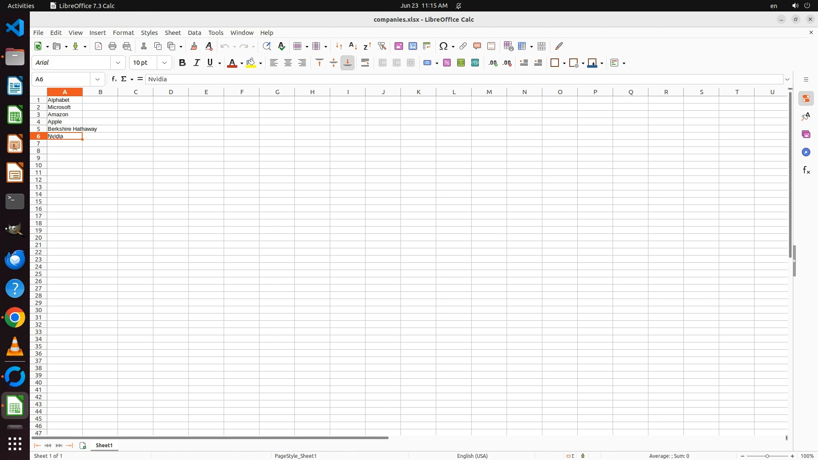Select the Sheet1 tab

coord(104,445)
